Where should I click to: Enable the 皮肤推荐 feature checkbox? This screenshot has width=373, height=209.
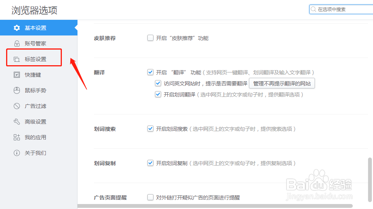[150, 38]
